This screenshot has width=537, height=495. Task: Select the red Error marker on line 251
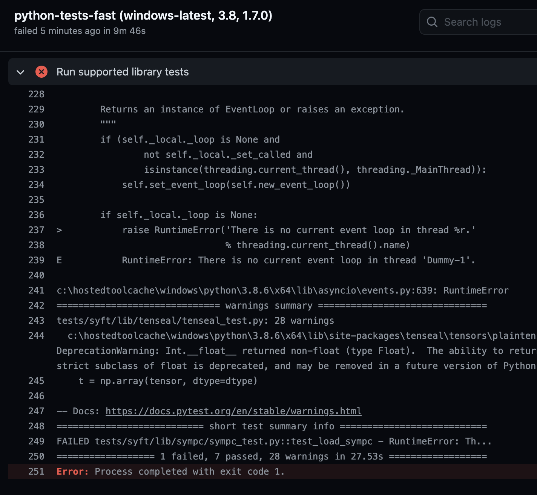pyautogui.click(x=72, y=471)
